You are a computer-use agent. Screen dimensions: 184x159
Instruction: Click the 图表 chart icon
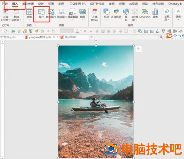[155, 14]
